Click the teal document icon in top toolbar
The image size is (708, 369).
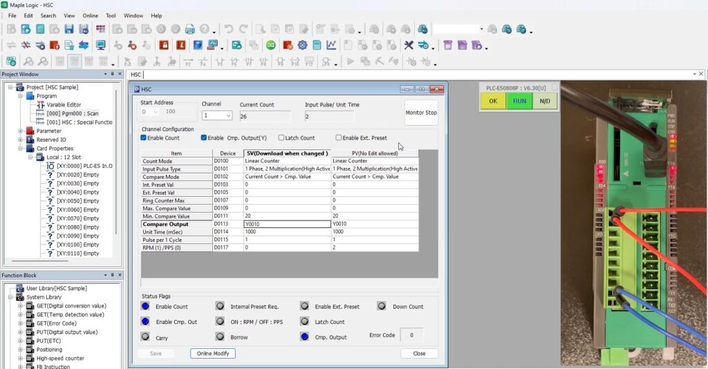40,29
